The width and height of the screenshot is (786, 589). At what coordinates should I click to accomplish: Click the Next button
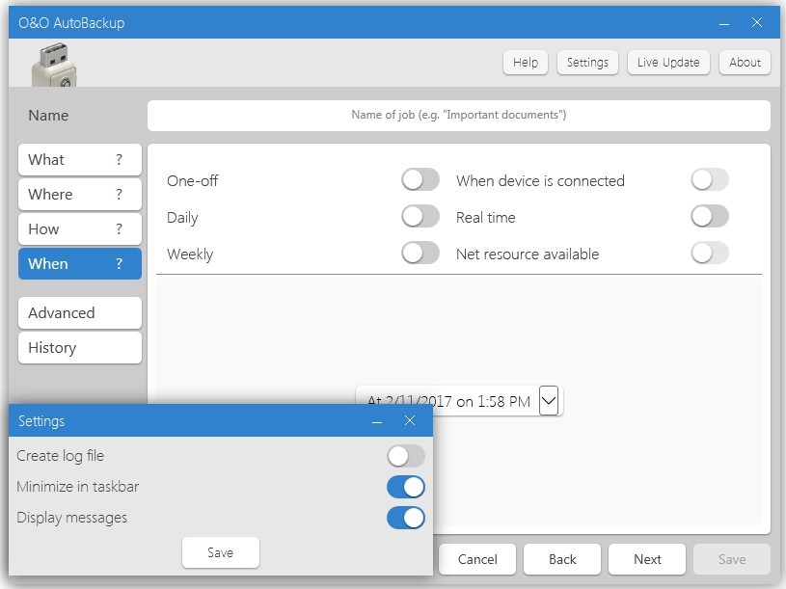(x=647, y=559)
